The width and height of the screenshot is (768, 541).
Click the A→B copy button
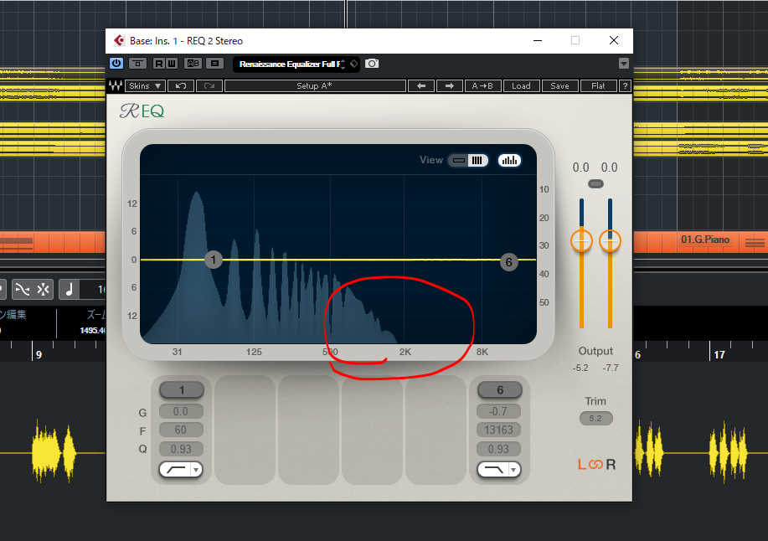482,85
